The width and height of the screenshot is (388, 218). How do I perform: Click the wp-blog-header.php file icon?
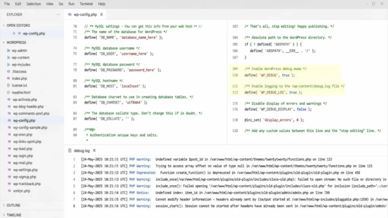point(9,106)
